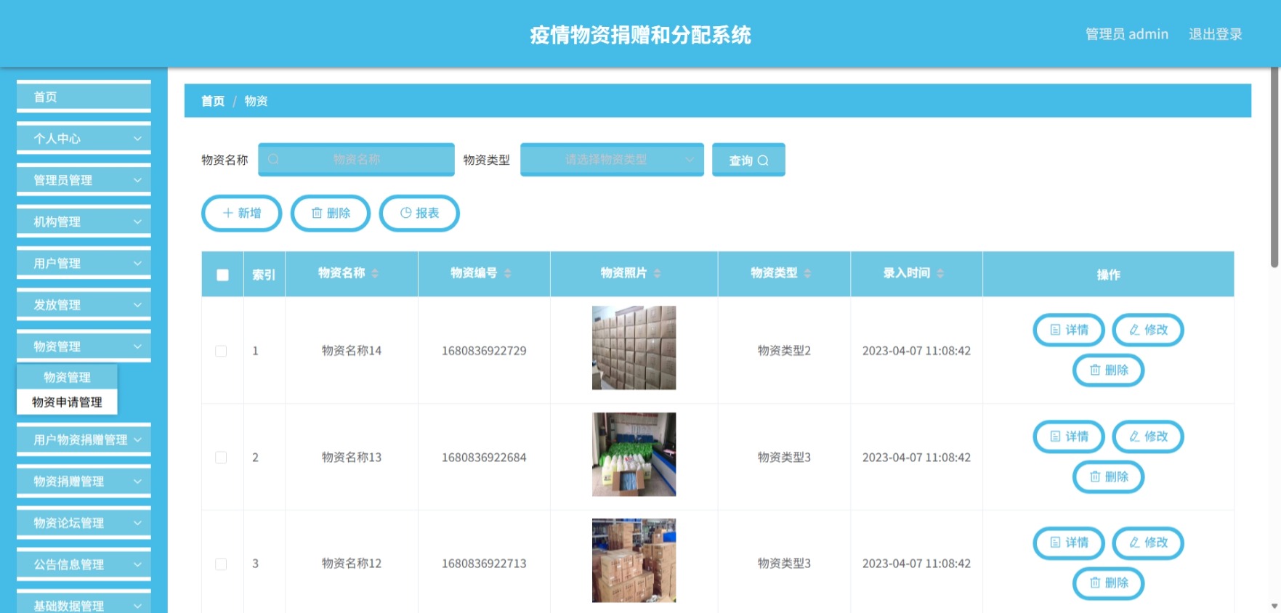Screen dimensions: 1281x613
Task: Sort by 物资编号 column arrows
Action: coord(508,273)
